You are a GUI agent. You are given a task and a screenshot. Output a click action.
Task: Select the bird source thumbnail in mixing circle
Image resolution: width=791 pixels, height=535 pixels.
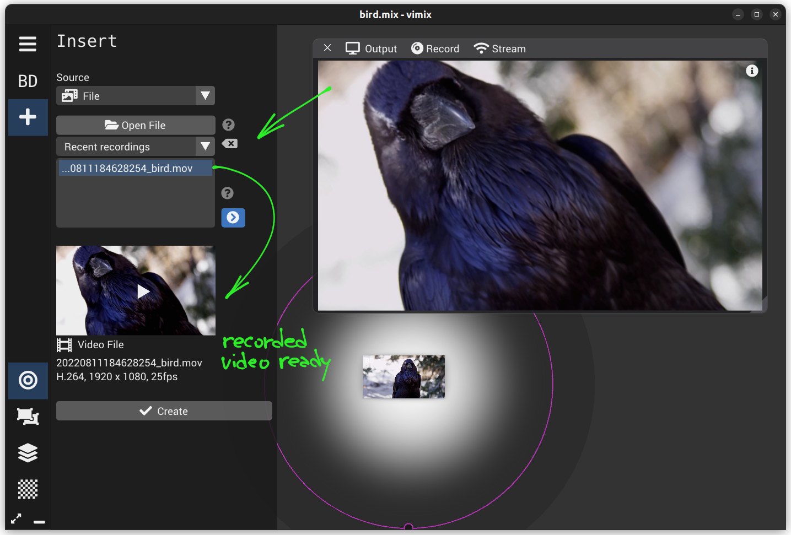(403, 377)
